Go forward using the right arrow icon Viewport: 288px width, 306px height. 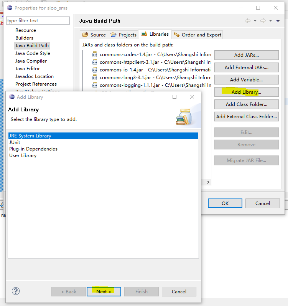pyautogui.click(x=263, y=21)
